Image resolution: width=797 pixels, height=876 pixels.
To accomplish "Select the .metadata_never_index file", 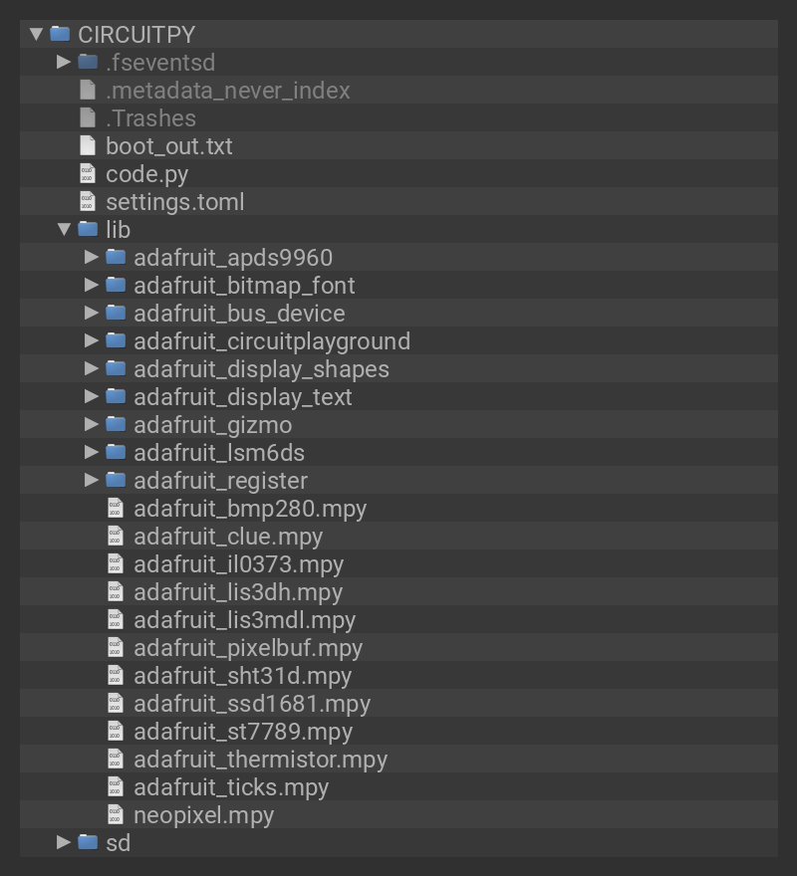I will point(227,90).
